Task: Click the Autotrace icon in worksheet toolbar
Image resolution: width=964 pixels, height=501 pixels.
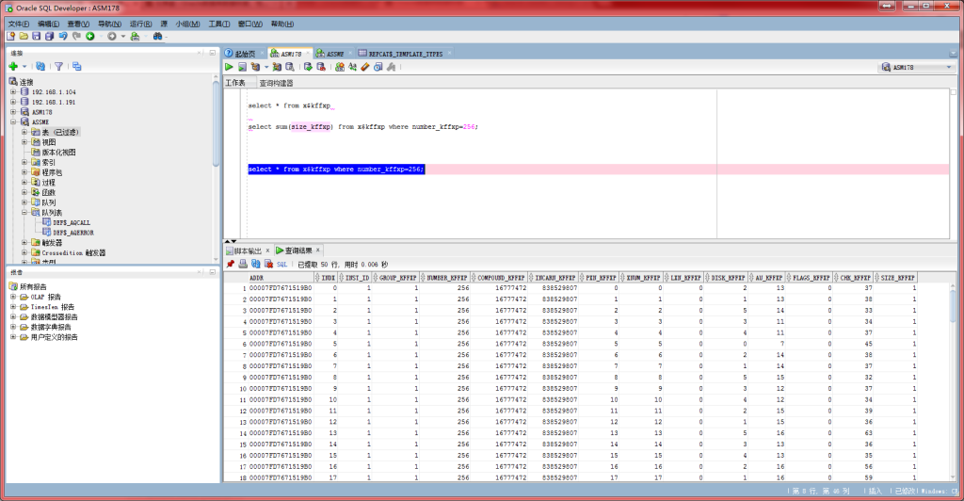Action: pyautogui.click(x=277, y=67)
